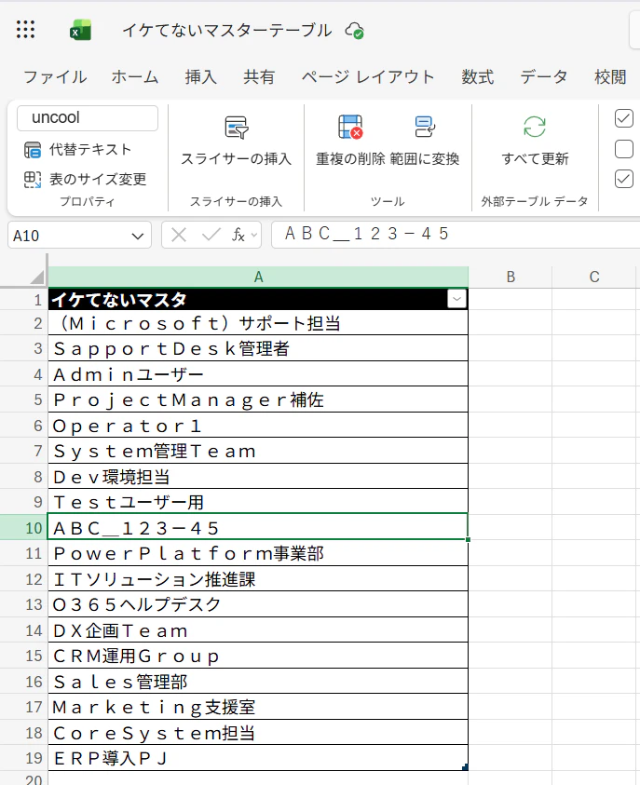This screenshot has width=640, height=785.
Task: Open the Name Box dropdown arrow
Action: point(138,236)
